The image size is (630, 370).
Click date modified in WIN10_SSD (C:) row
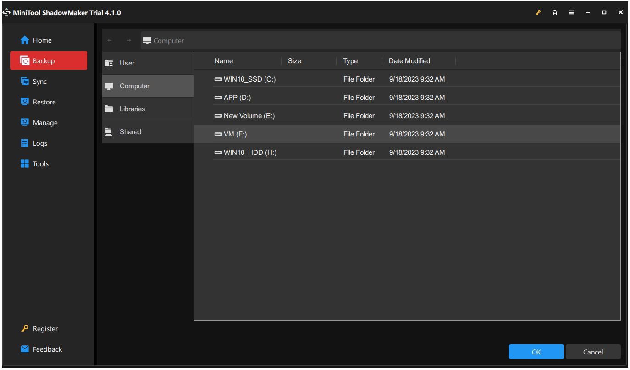417,79
